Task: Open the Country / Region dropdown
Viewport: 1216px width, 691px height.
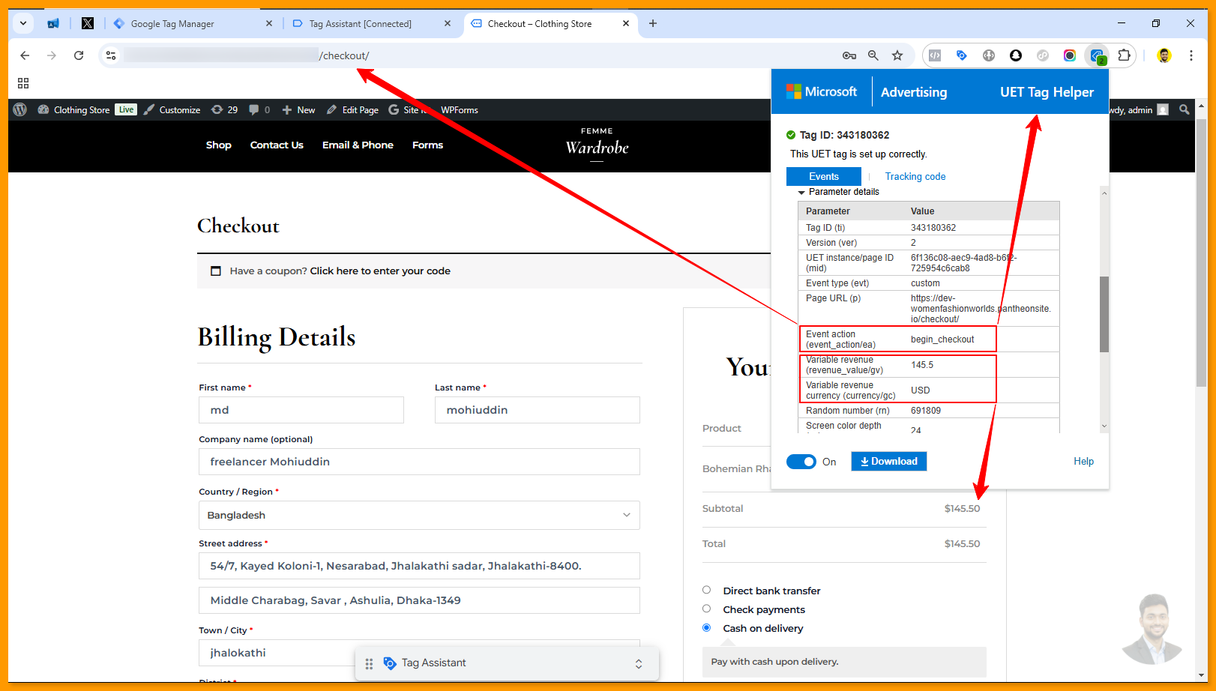Action: click(x=418, y=516)
